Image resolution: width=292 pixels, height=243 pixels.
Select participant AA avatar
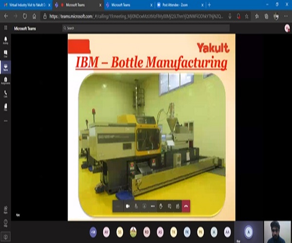[x=227, y=232]
